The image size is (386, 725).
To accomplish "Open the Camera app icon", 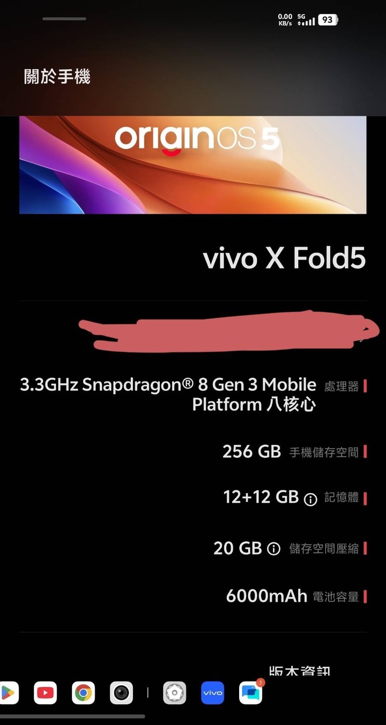I will click(x=121, y=693).
